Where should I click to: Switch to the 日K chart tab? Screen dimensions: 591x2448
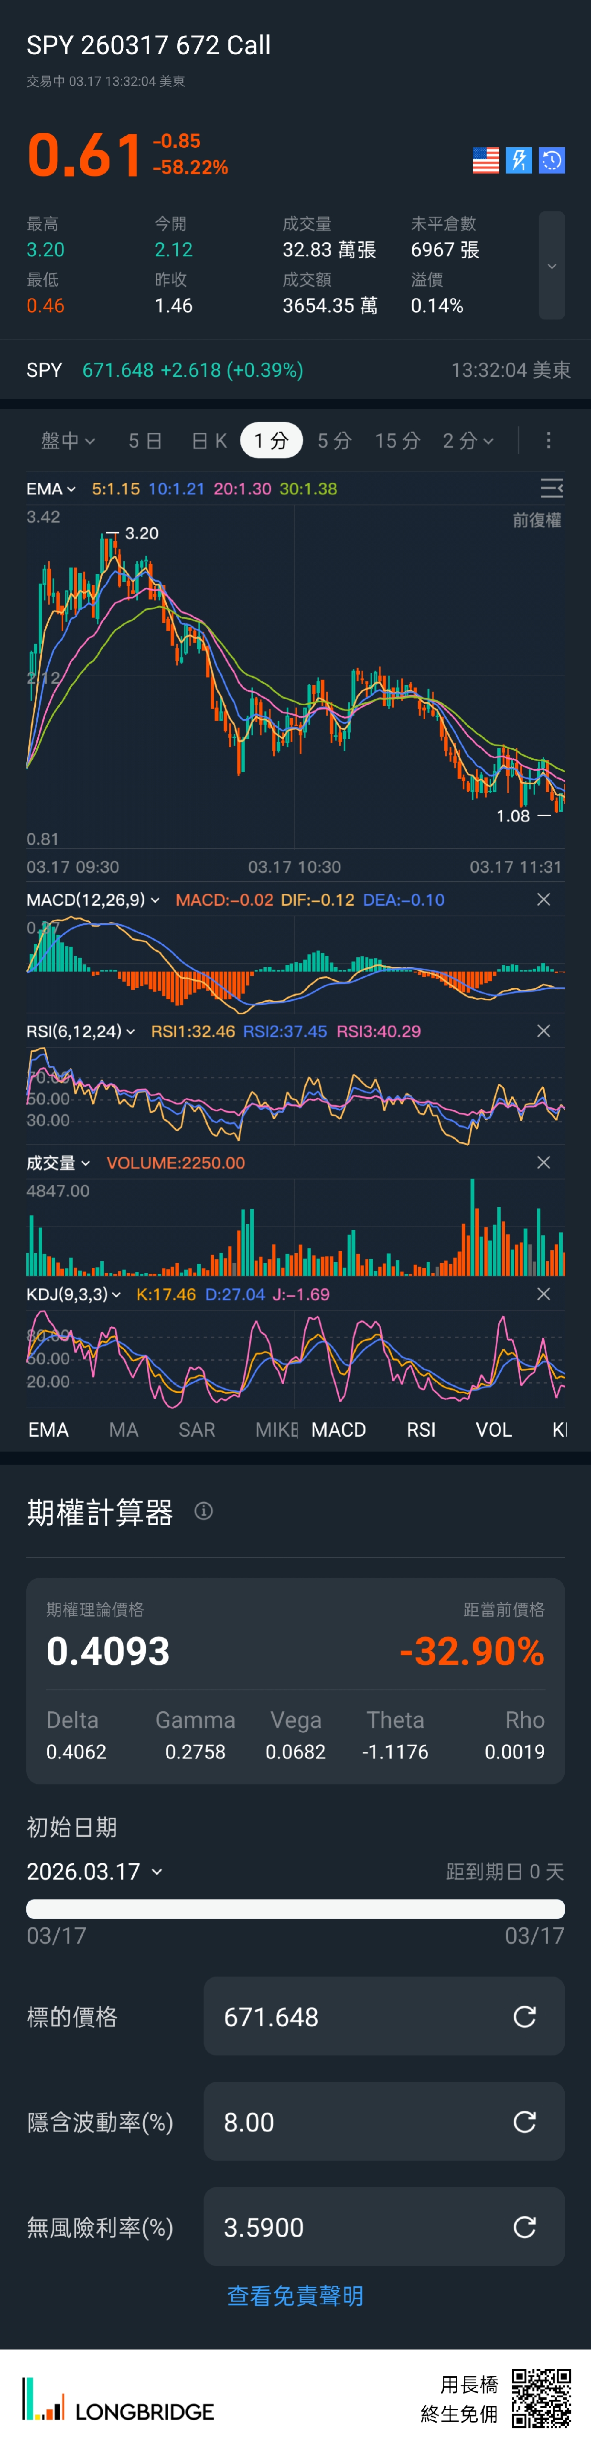(209, 441)
